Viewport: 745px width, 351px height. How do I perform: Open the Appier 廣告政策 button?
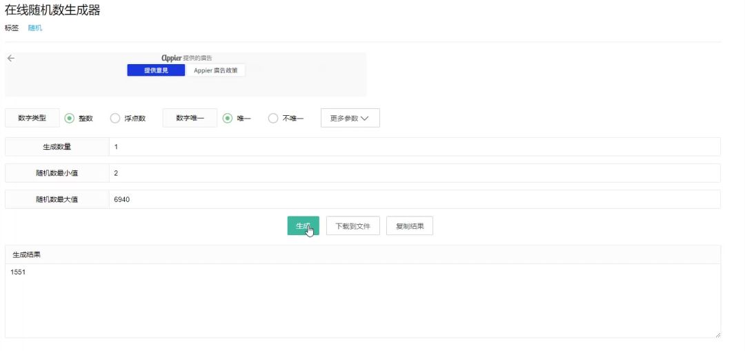point(215,70)
